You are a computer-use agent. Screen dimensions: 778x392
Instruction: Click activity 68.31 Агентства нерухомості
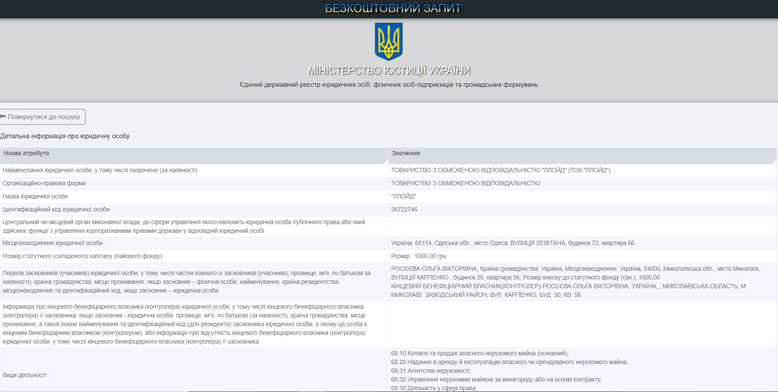point(430,371)
